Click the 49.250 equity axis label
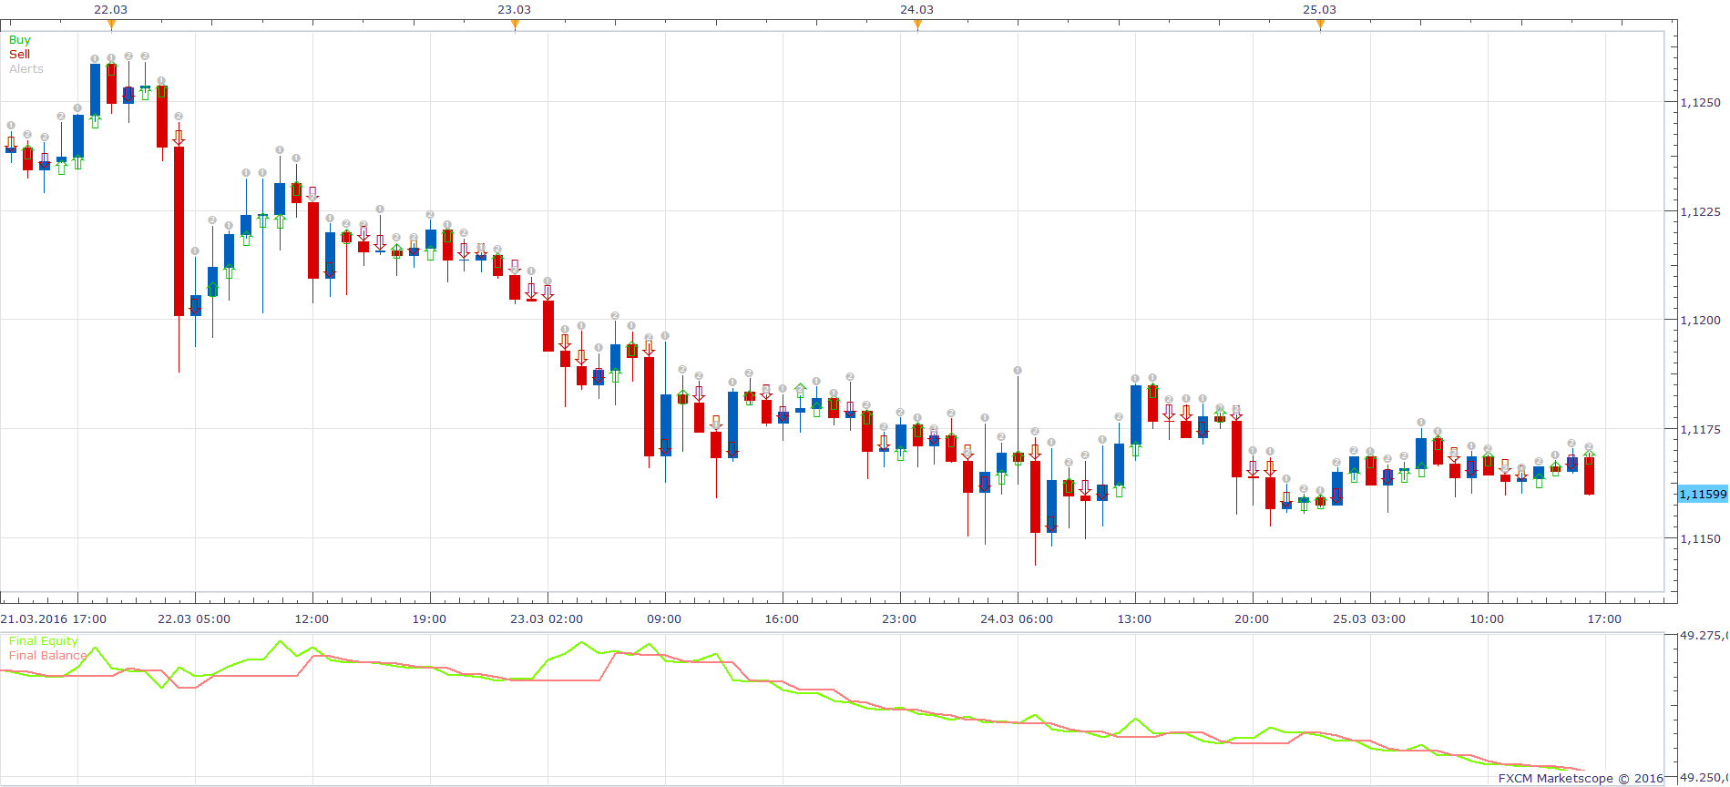The image size is (1730, 787). pos(1704,778)
